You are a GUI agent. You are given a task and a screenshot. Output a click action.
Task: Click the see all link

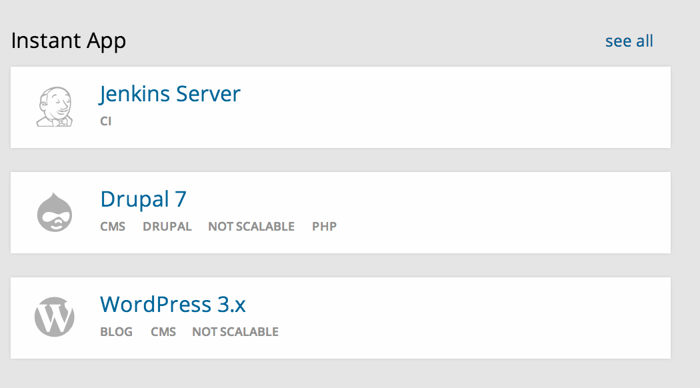pos(629,41)
